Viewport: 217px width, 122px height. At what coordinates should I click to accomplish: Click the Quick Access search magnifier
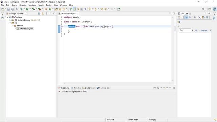pyautogui.click(x=203, y=9)
